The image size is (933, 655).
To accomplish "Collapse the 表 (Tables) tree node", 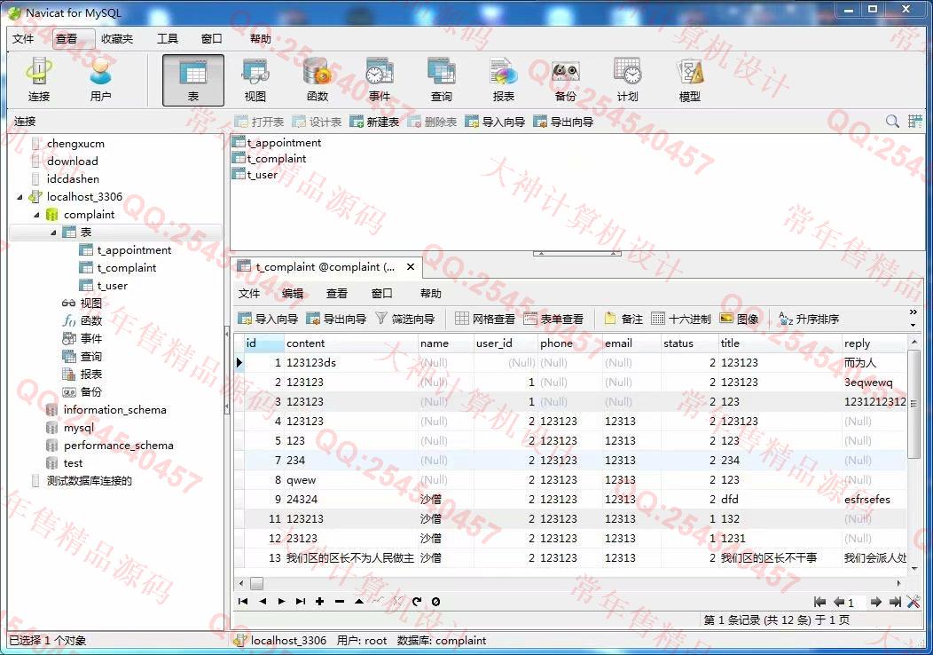I will 53,233.
